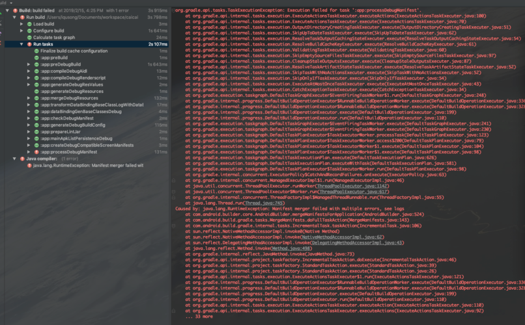Viewport: 525px width, 325px height.
Task: Click the green success icon next to 'Load build'
Action: (x=29, y=24)
